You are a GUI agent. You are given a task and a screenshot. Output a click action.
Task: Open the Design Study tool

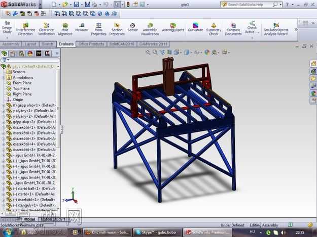(7, 28)
